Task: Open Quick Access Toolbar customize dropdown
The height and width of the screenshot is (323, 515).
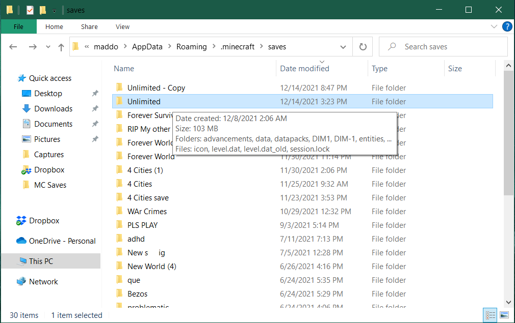Action: point(54,10)
